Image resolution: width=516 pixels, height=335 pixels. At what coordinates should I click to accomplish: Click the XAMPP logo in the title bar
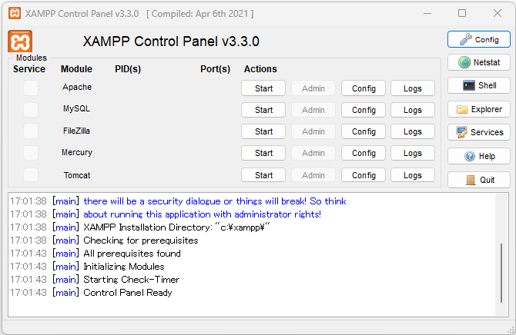point(14,14)
